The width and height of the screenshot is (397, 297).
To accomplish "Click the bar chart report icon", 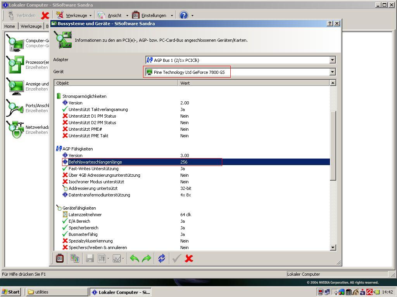I will point(102,258).
